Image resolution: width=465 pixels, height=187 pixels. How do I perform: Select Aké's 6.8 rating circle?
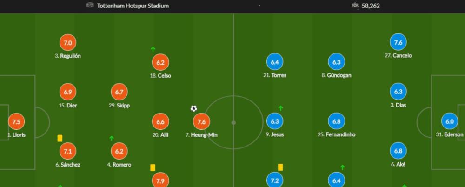click(398, 151)
